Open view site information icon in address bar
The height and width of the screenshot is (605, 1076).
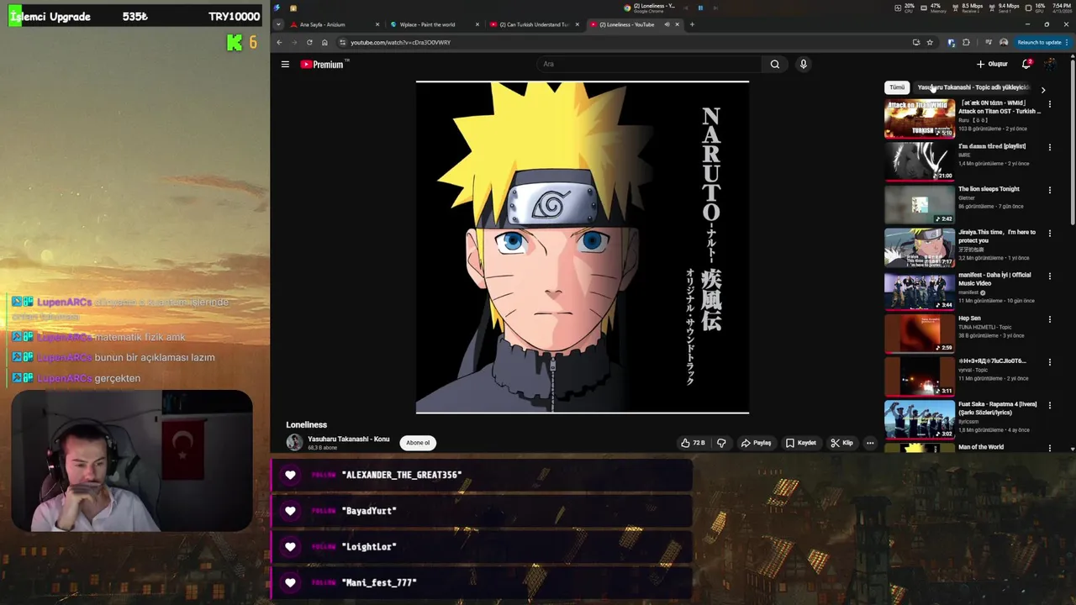342,42
